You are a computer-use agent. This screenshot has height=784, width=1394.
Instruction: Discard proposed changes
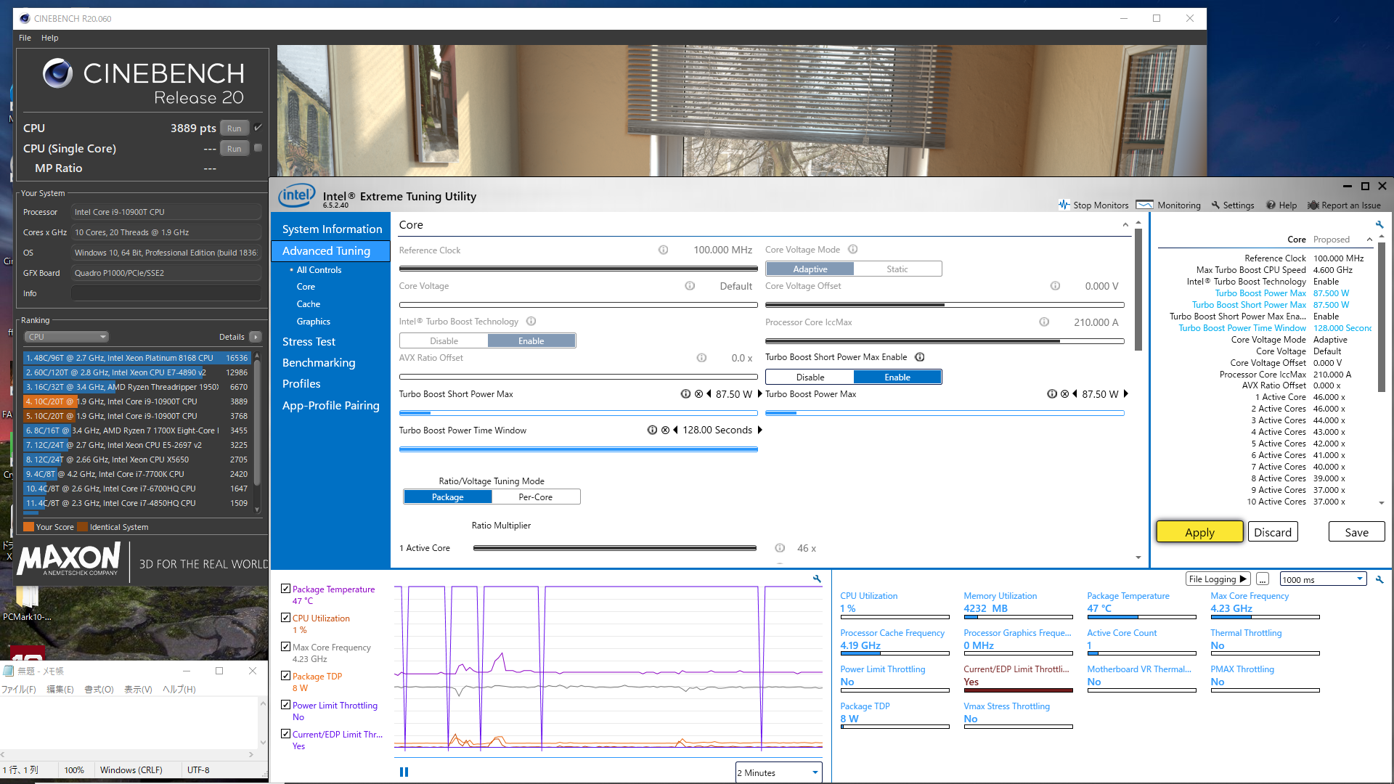[x=1273, y=532]
